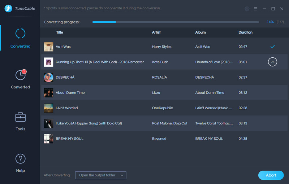Click artist Kate Bush

pos(160,62)
